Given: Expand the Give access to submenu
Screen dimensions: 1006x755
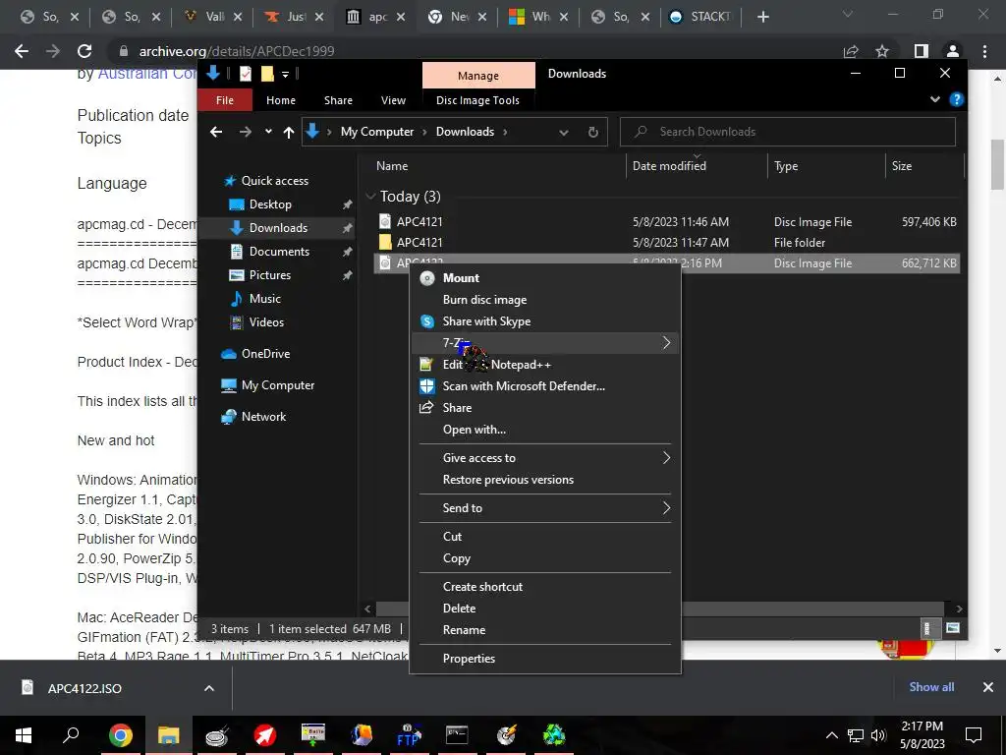Looking at the screenshot, I should tap(544, 458).
